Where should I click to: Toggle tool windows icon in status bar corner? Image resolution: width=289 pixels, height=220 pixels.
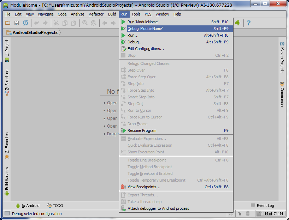tap(7, 214)
